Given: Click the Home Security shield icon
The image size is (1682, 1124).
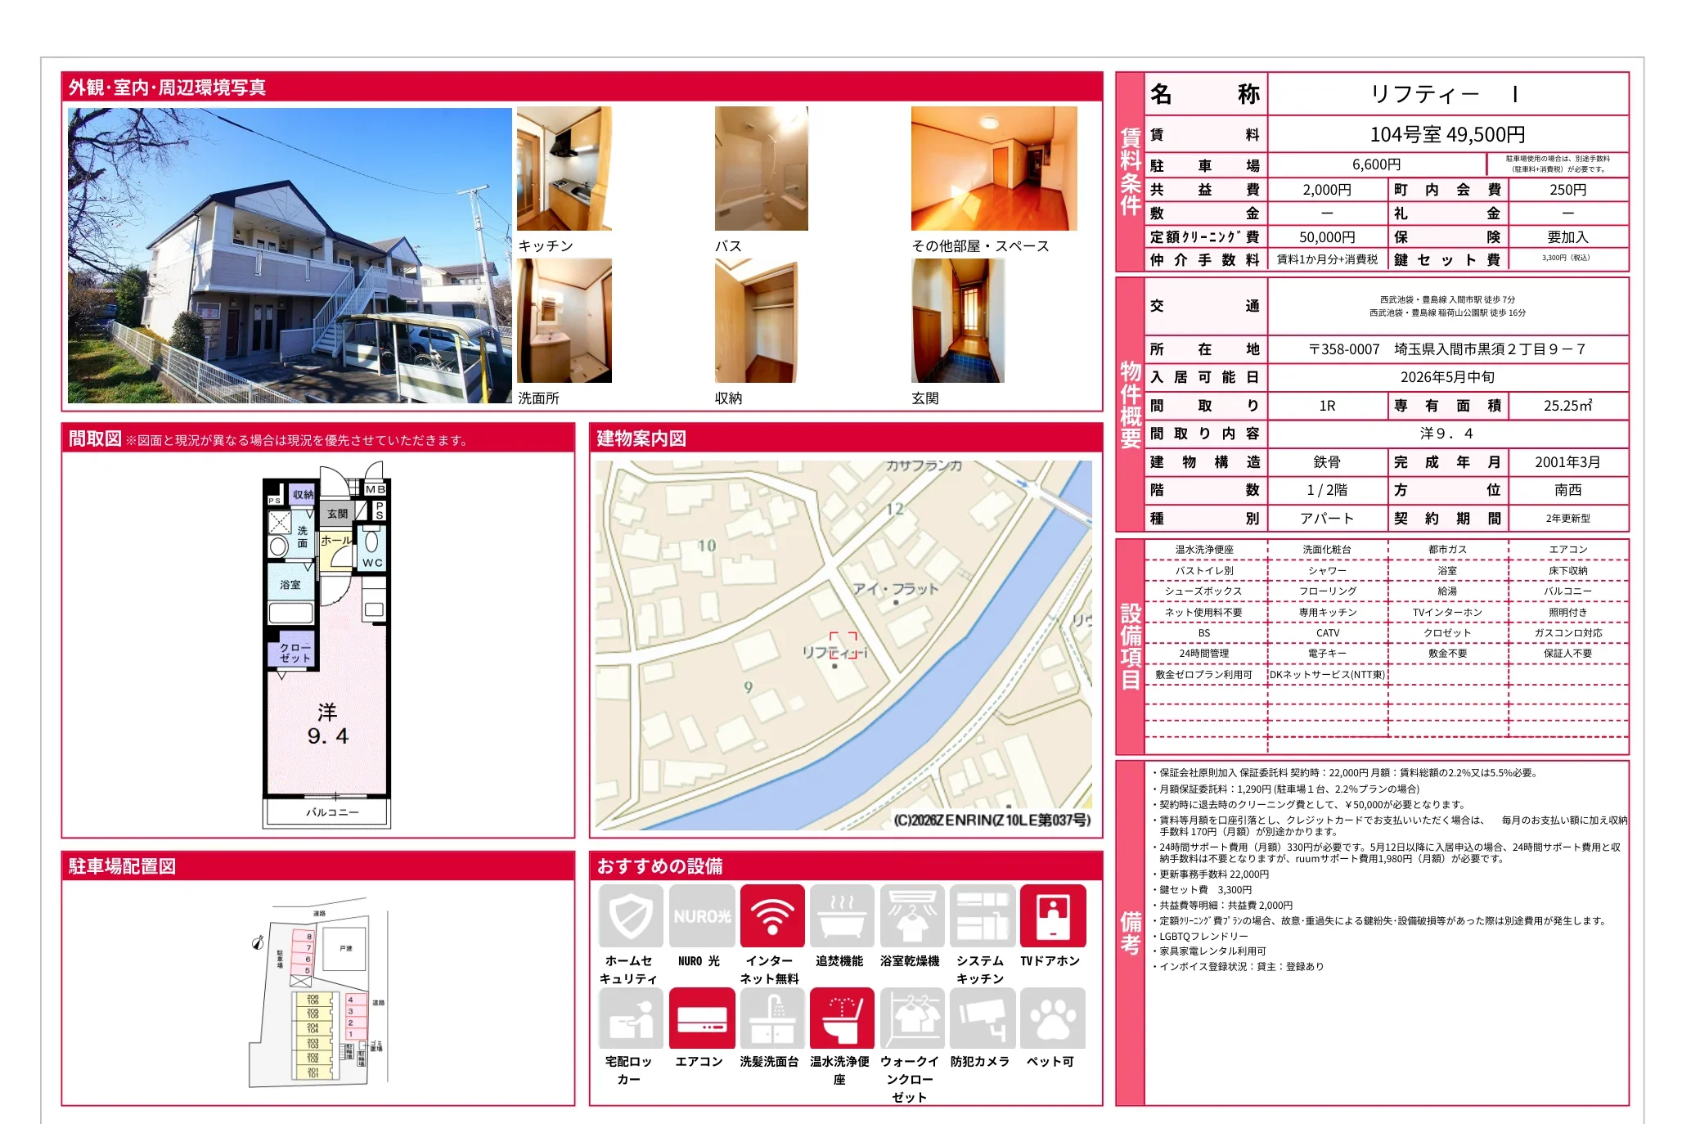Looking at the screenshot, I should 630,915.
